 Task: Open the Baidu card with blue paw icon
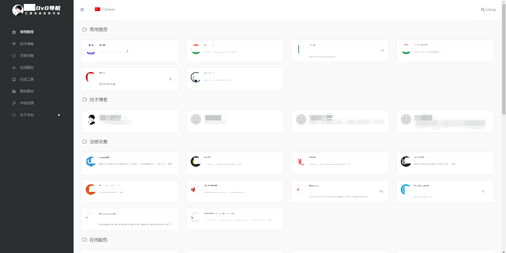click(130, 51)
